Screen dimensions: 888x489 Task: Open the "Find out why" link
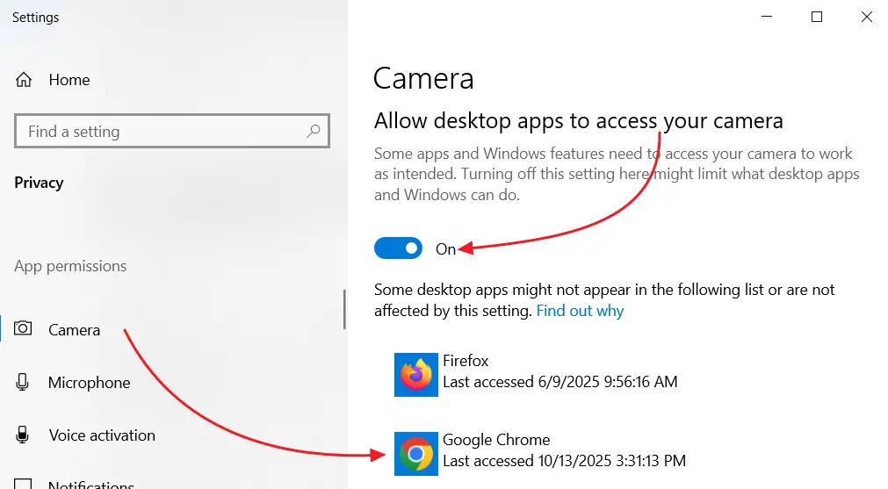click(x=580, y=311)
